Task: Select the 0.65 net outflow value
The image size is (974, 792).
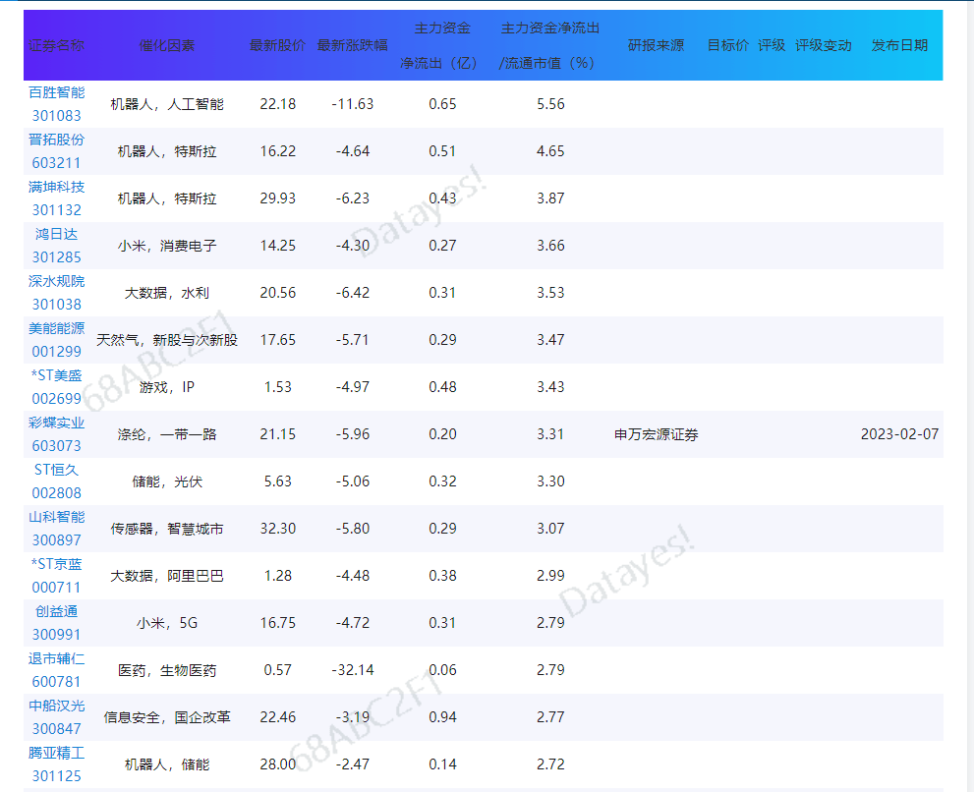Action: tap(442, 104)
